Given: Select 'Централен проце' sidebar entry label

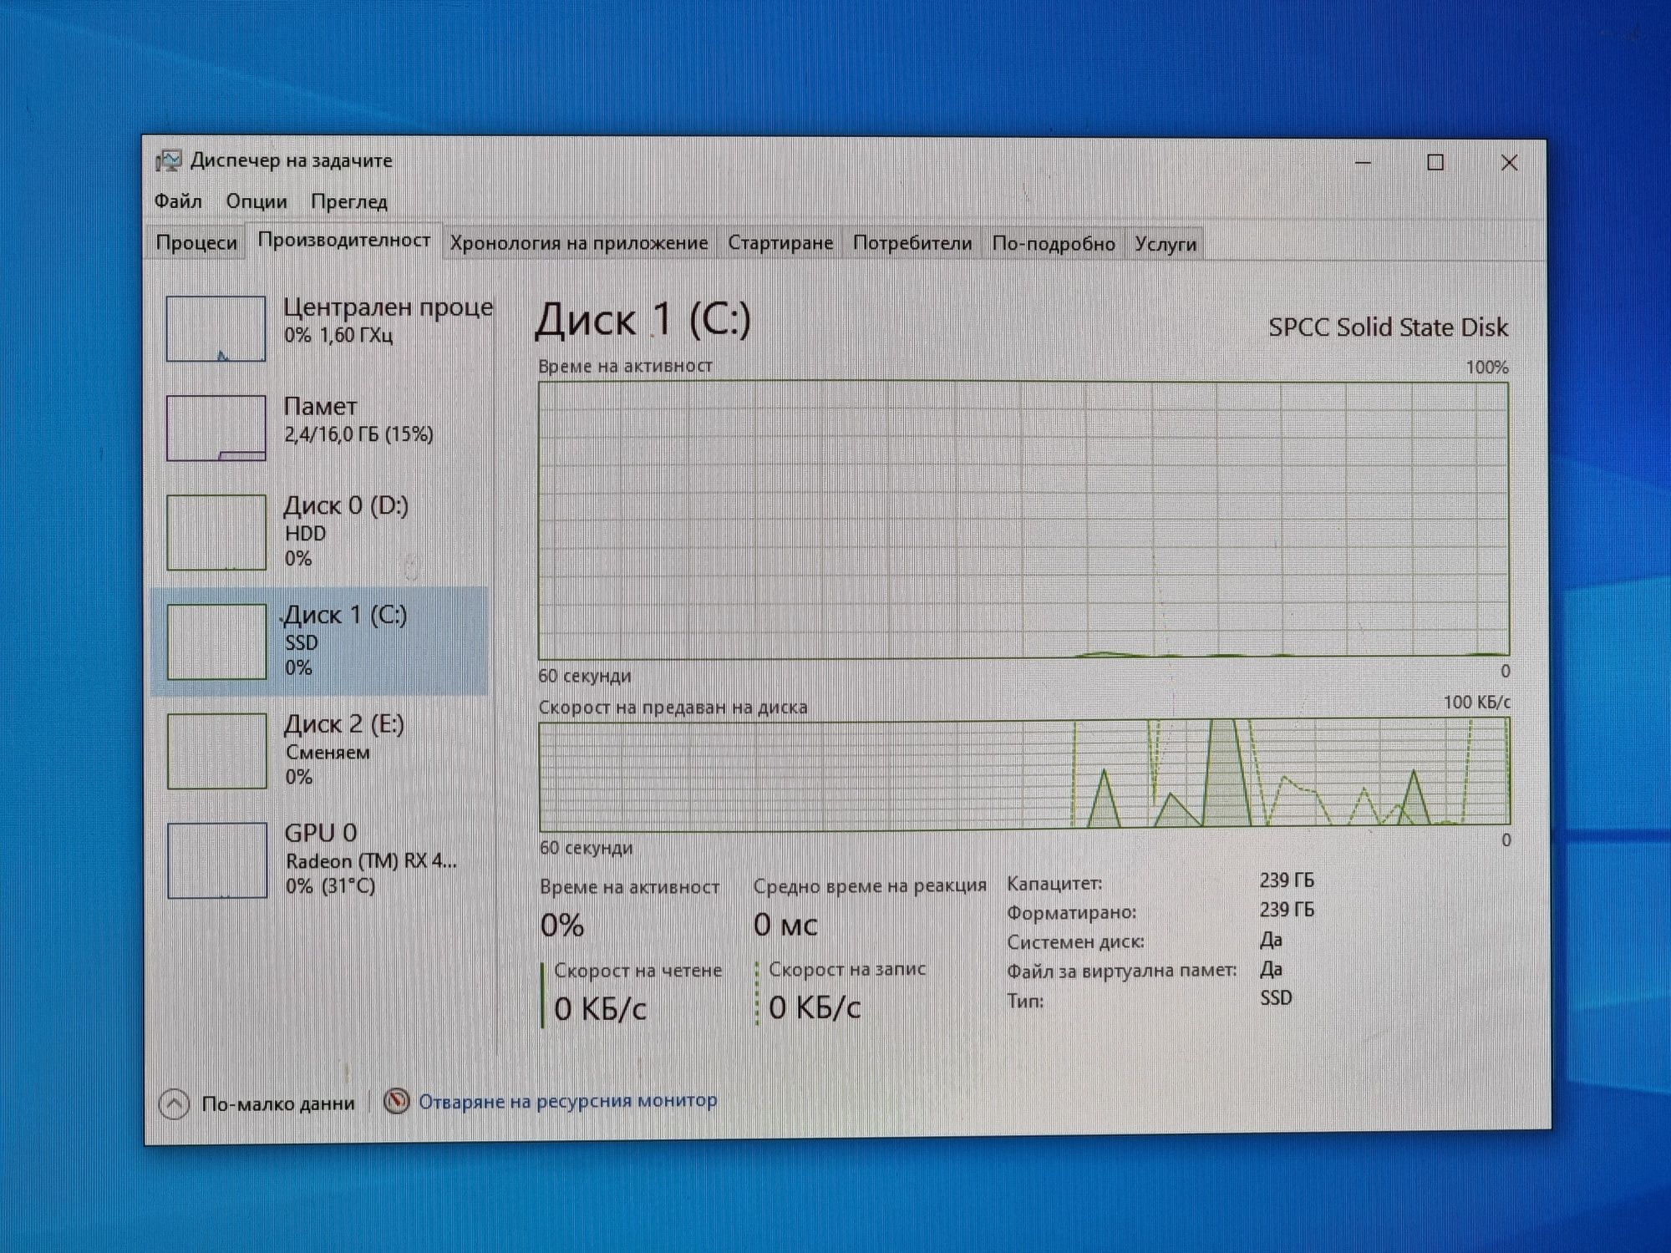Looking at the screenshot, I should pos(388,307).
